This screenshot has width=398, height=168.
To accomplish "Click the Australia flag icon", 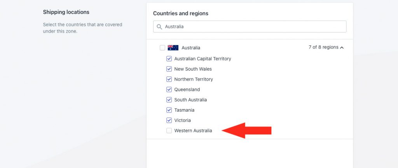I will 173,48.
